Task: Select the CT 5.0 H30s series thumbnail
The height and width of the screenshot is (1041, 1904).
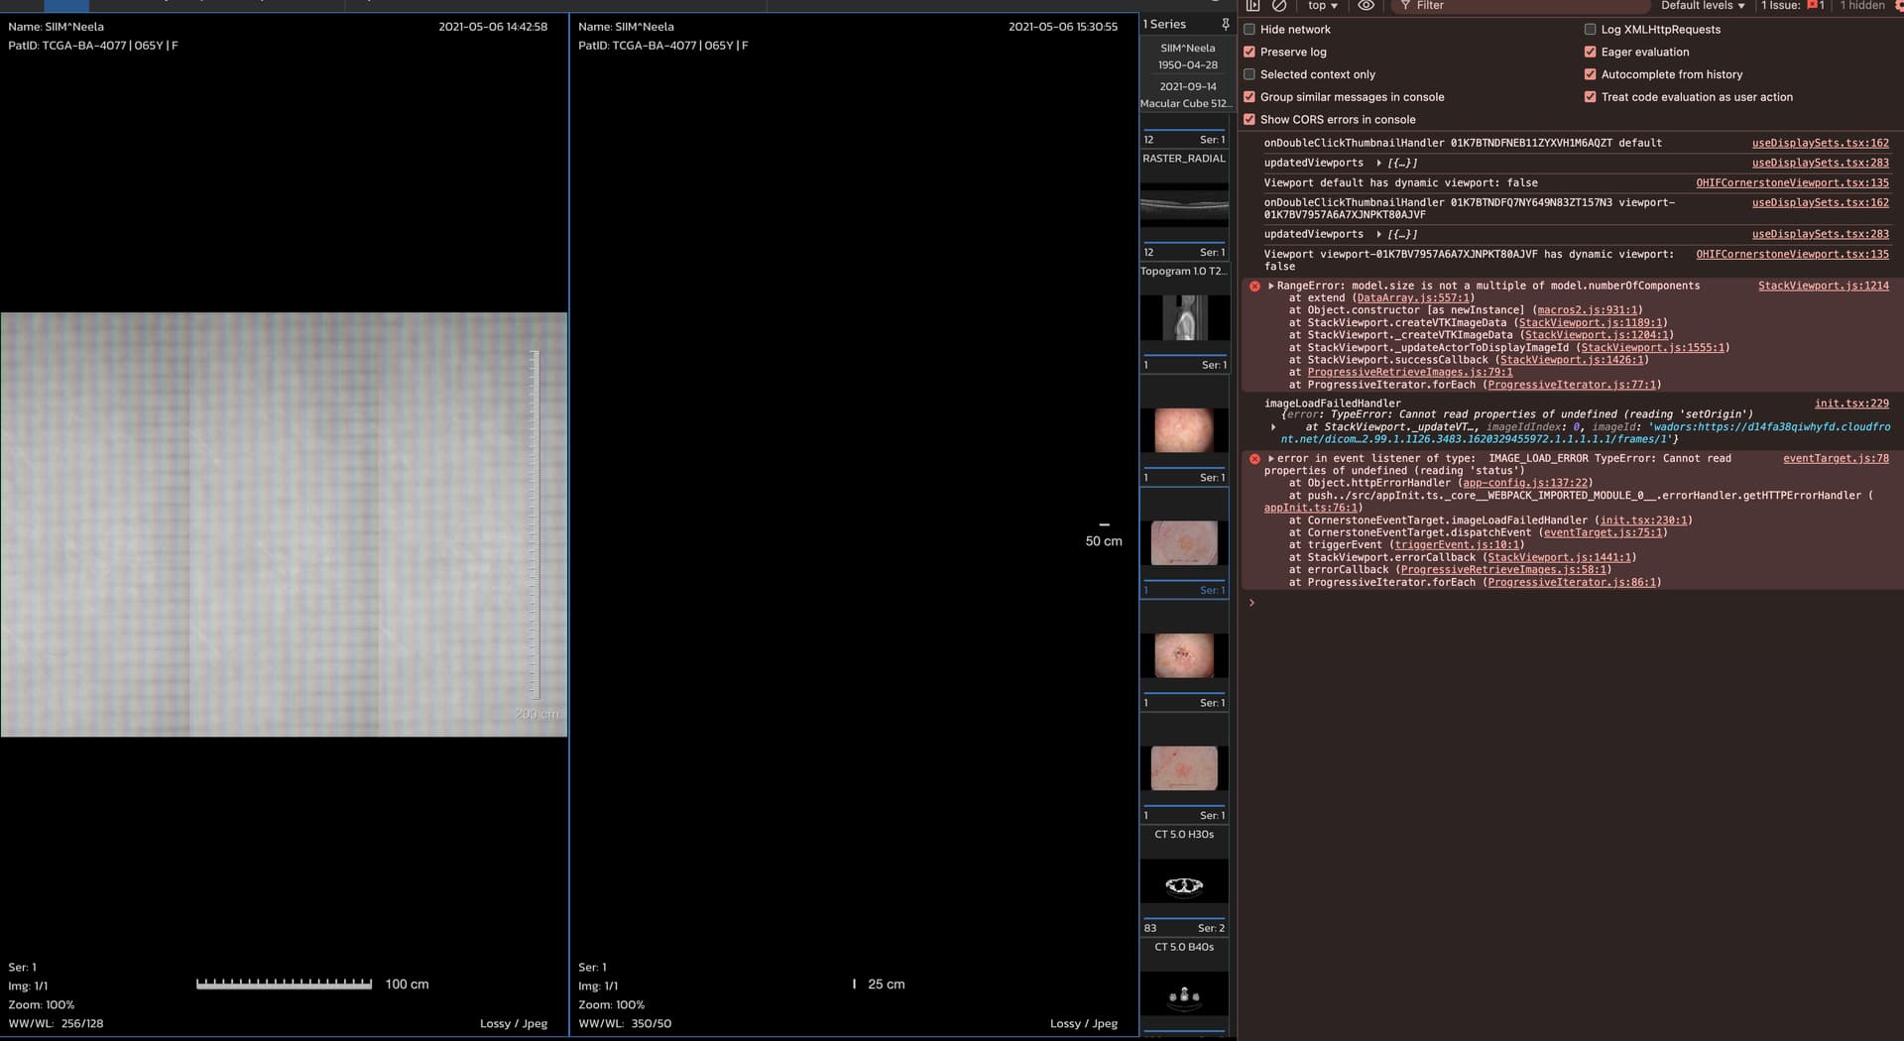Action: pos(1184,883)
